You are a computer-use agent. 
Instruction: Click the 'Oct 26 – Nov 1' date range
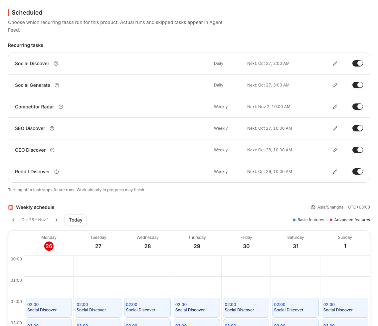click(35, 220)
